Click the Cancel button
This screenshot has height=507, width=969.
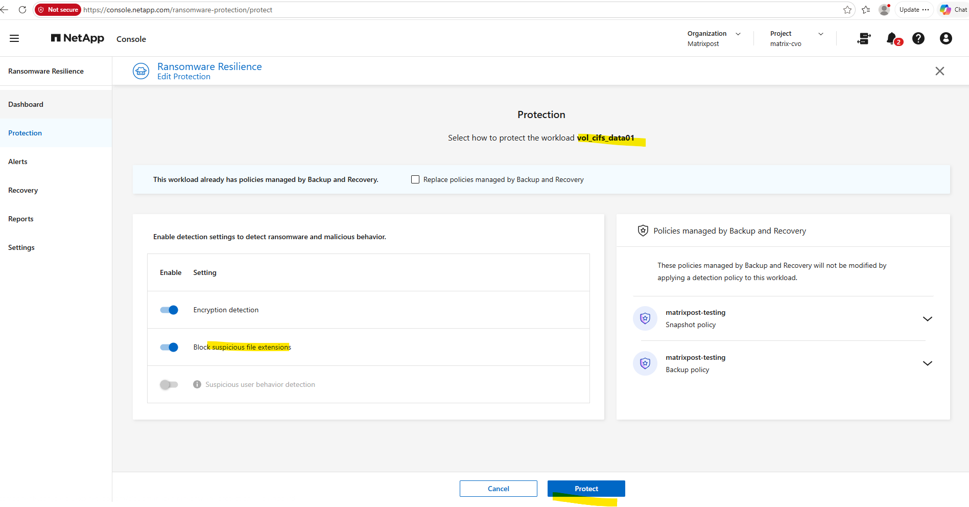(499, 489)
